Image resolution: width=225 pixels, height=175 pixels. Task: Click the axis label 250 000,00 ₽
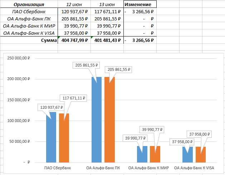point(18,58)
